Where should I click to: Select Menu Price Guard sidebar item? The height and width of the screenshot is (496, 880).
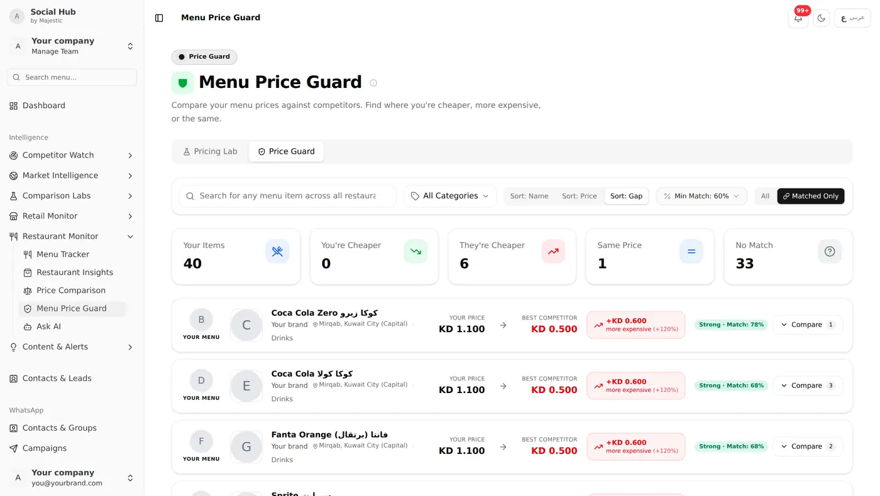(72, 308)
